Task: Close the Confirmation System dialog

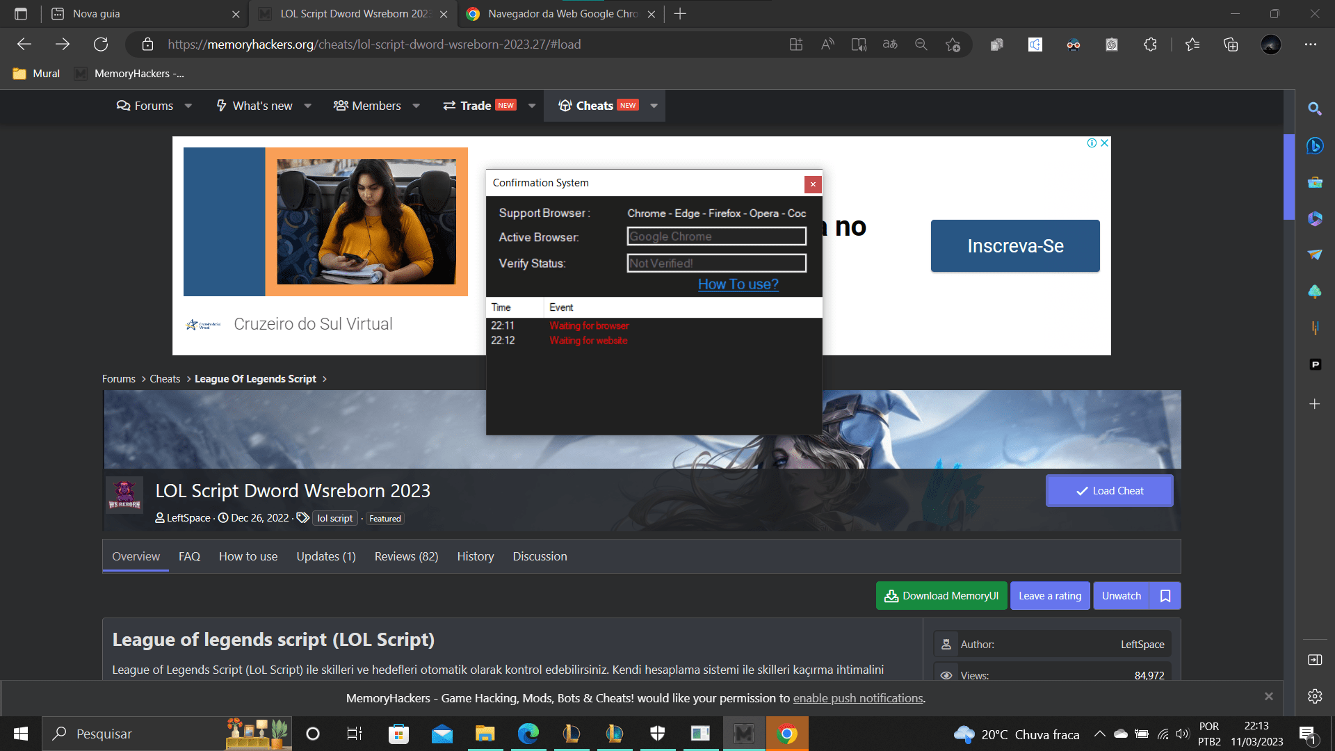Action: coord(813,184)
